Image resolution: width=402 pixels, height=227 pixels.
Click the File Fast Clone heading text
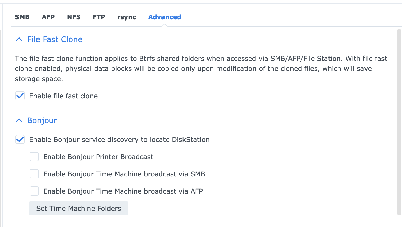55,39
